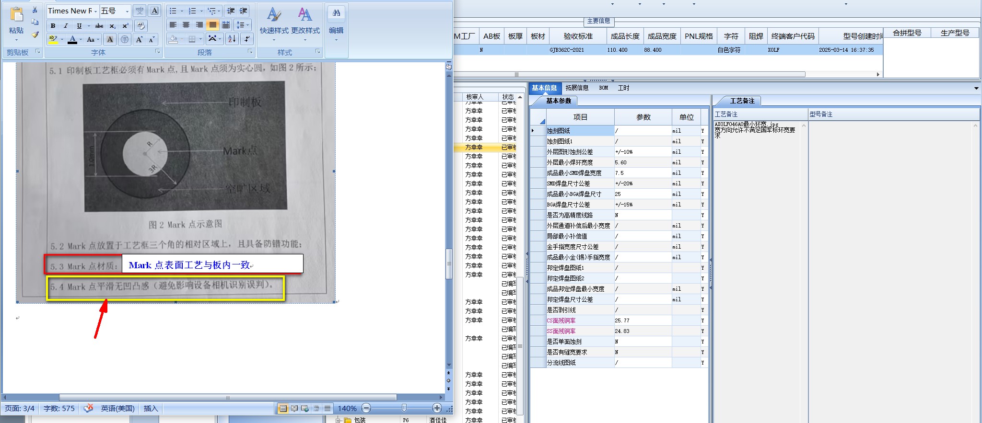This screenshot has height=423, width=982.
Task: Click the spelling check icon in status bar
Action: click(88, 408)
